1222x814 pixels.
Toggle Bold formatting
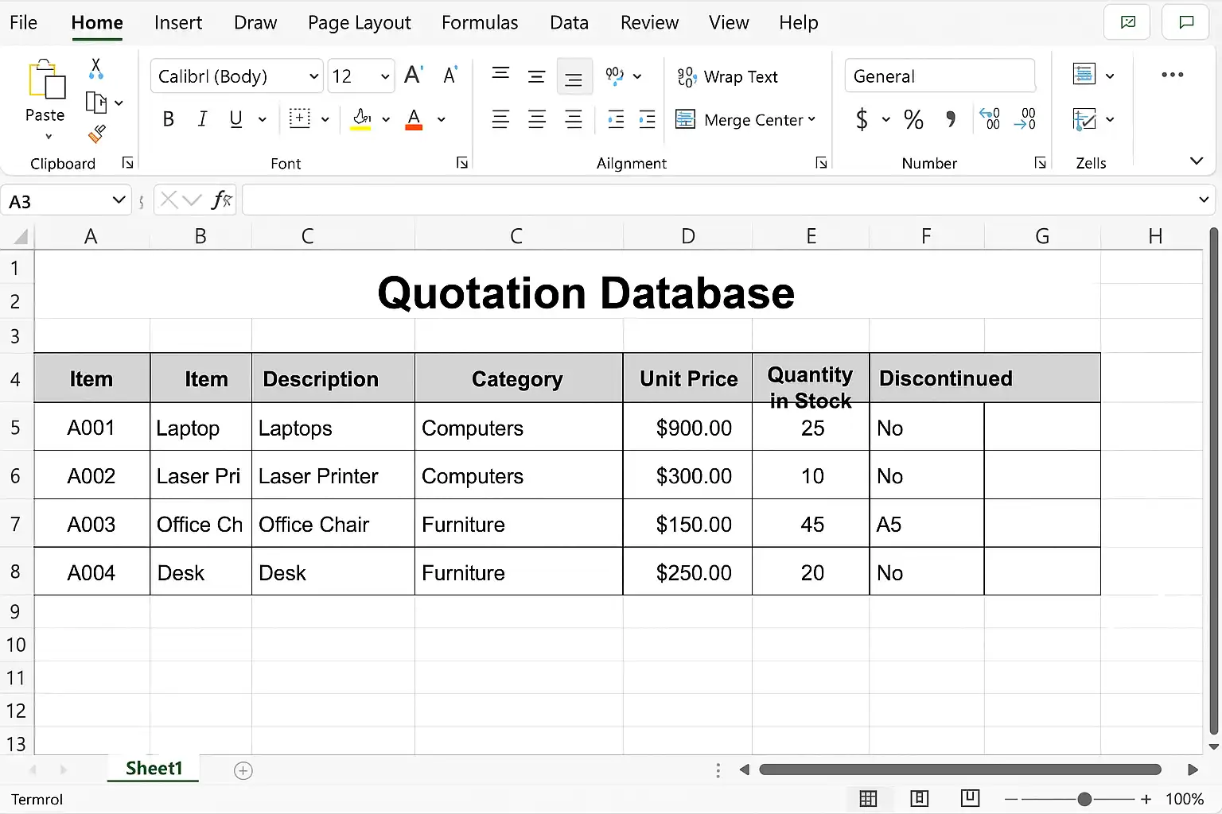click(x=168, y=119)
